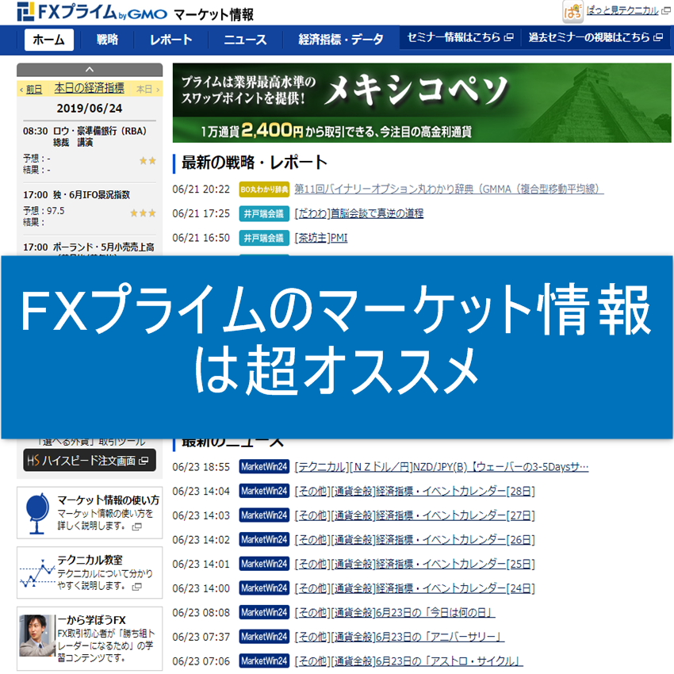Open the イベントカレンダー[27日] news item
This screenshot has width=674, height=674.
point(415,515)
